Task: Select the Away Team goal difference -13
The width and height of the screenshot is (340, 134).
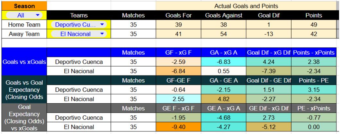Action: tap(269, 34)
